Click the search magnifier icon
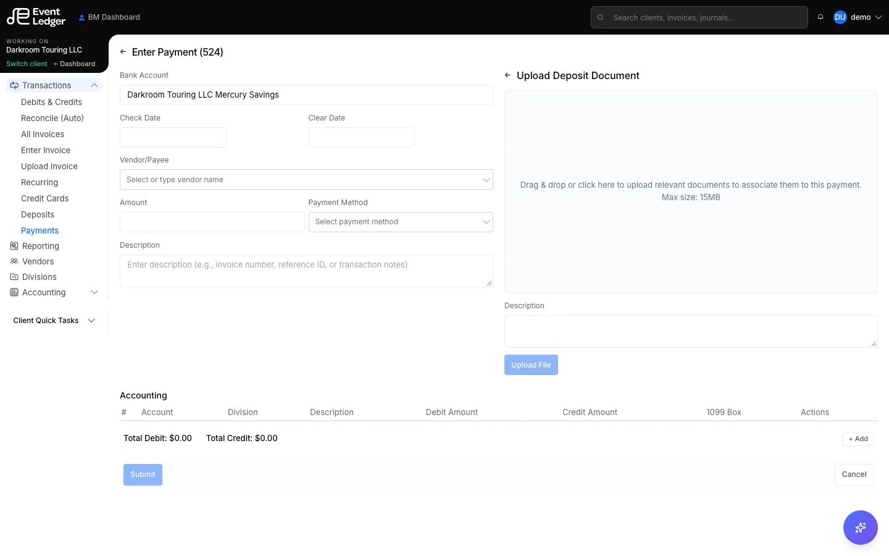Screen dimensions: 889x556 [600, 17]
